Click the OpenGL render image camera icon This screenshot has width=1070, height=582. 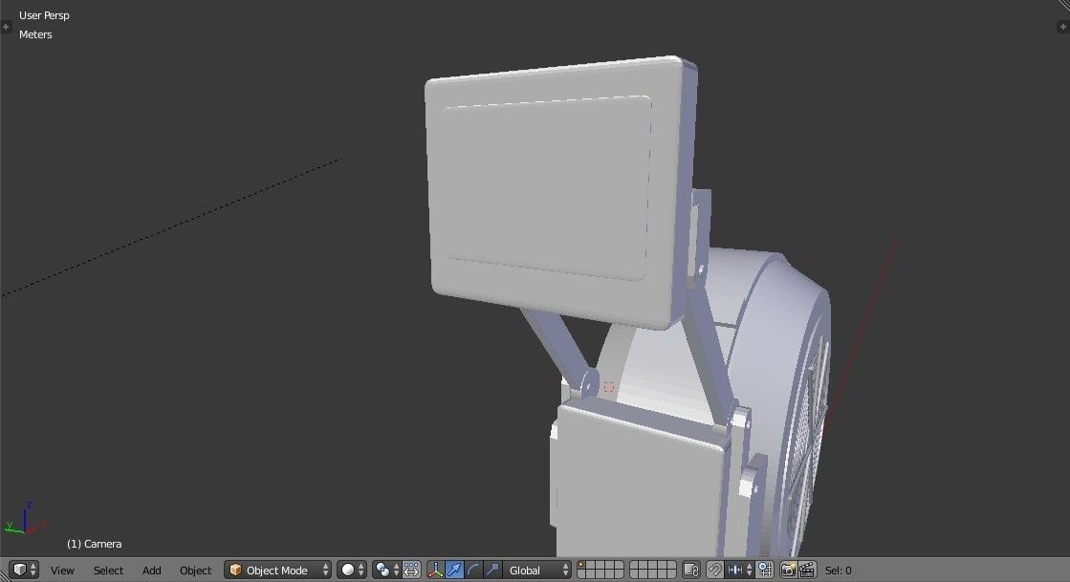tap(788, 570)
